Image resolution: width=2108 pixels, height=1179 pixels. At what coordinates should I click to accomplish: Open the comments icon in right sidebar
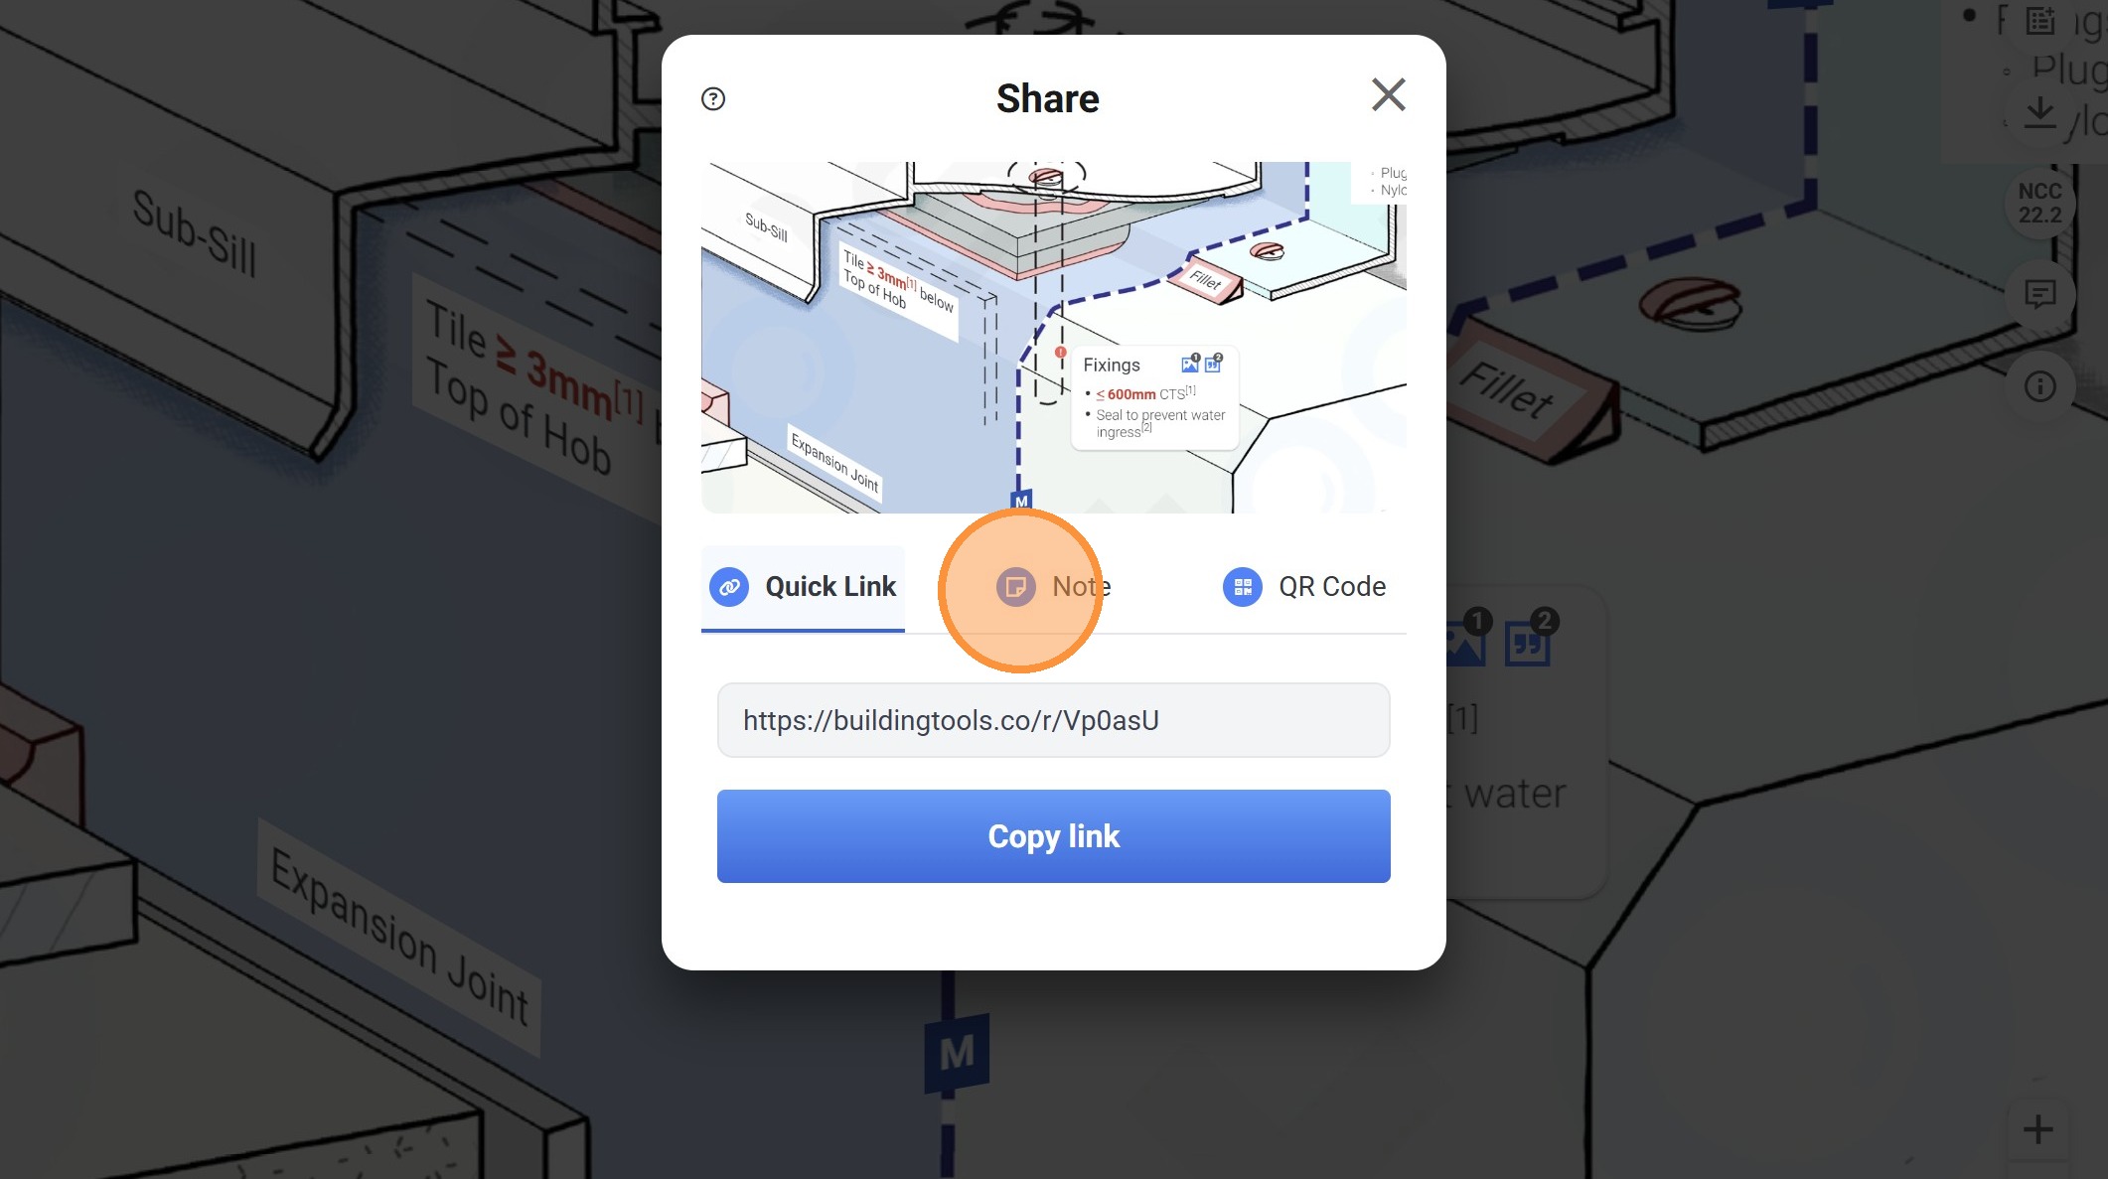(2039, 294)
